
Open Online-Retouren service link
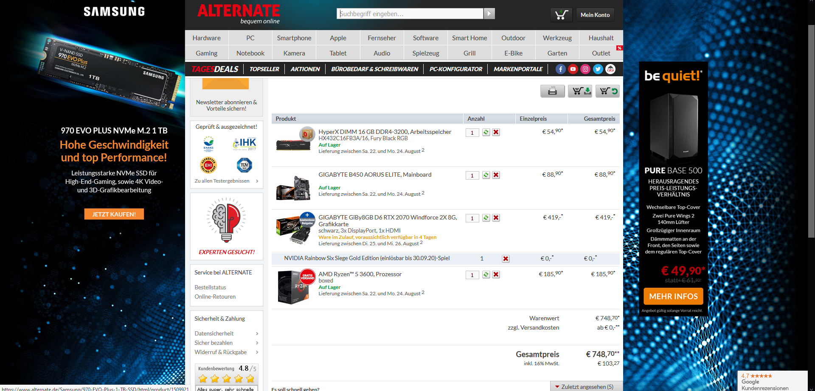pyautogui.click(x=215, y=297)
